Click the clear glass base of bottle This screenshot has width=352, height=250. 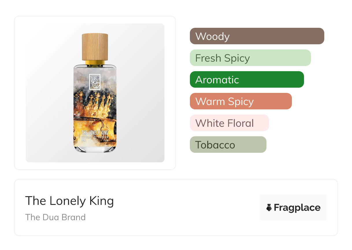pyautogui.click(x=95, y=149)
